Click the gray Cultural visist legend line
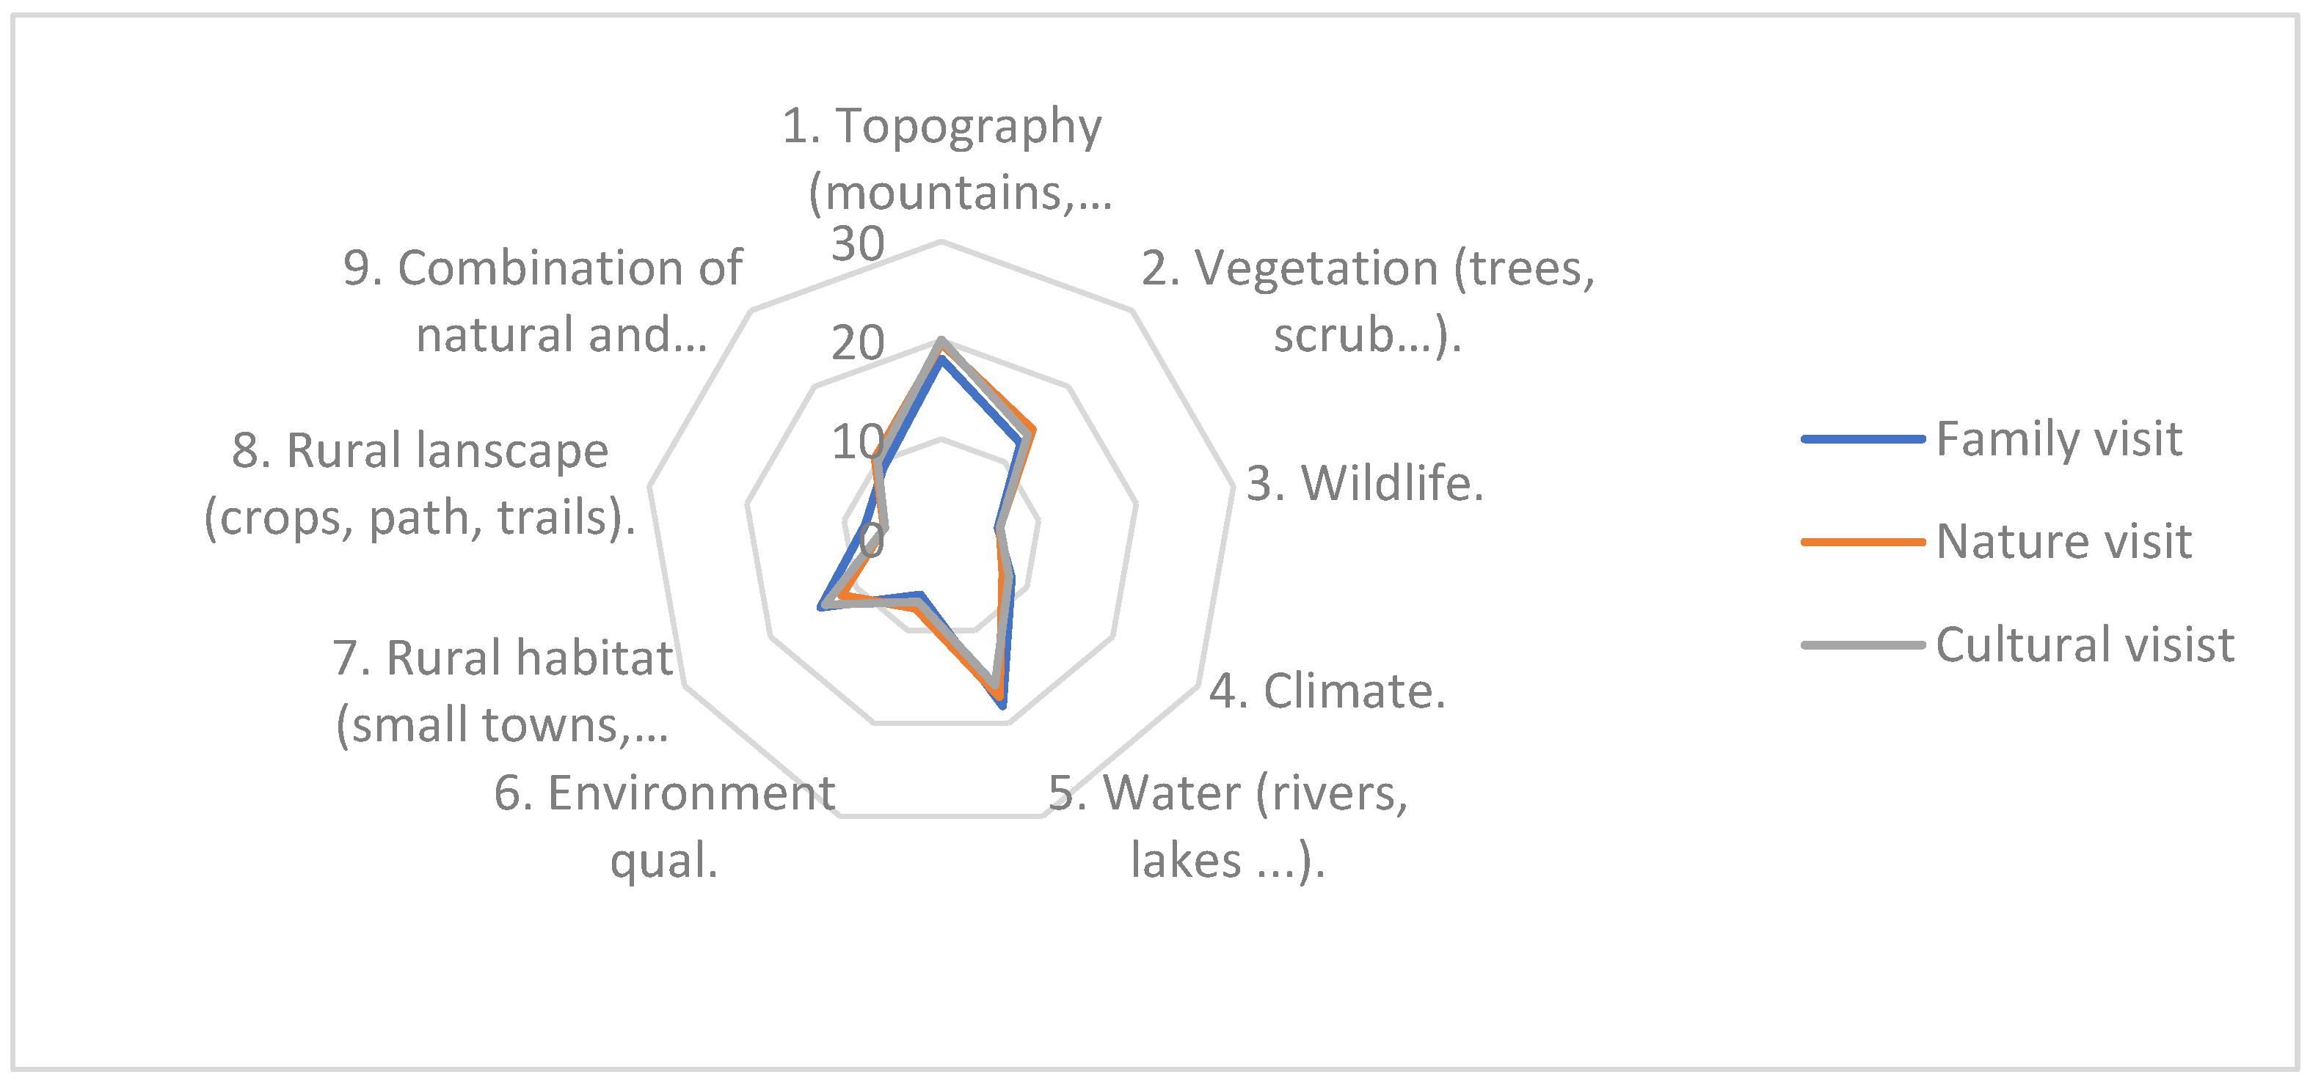The image size is (2310, 1080). tap(1863, 644)
